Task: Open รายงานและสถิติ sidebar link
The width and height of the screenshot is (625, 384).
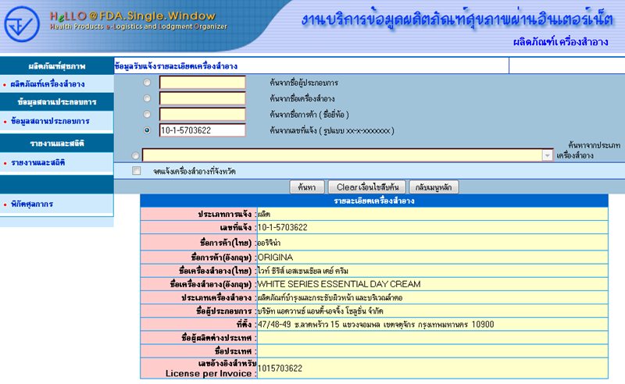Action: click(x=37, y=162)
